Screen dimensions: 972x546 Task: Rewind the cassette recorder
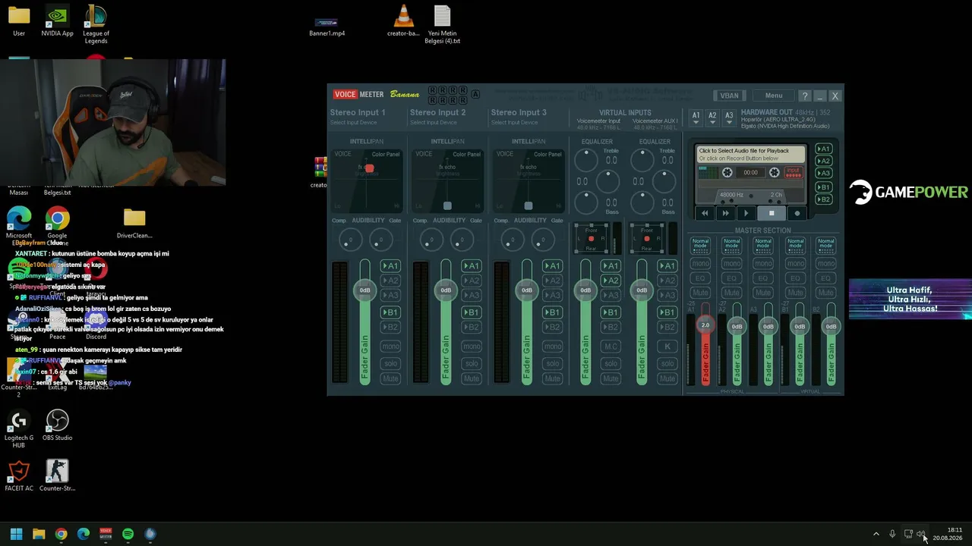pos(705,213)
